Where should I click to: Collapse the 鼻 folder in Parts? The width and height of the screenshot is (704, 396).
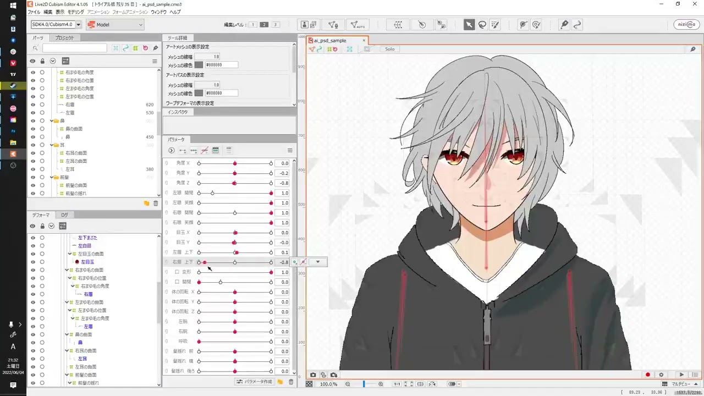[52, 120]
